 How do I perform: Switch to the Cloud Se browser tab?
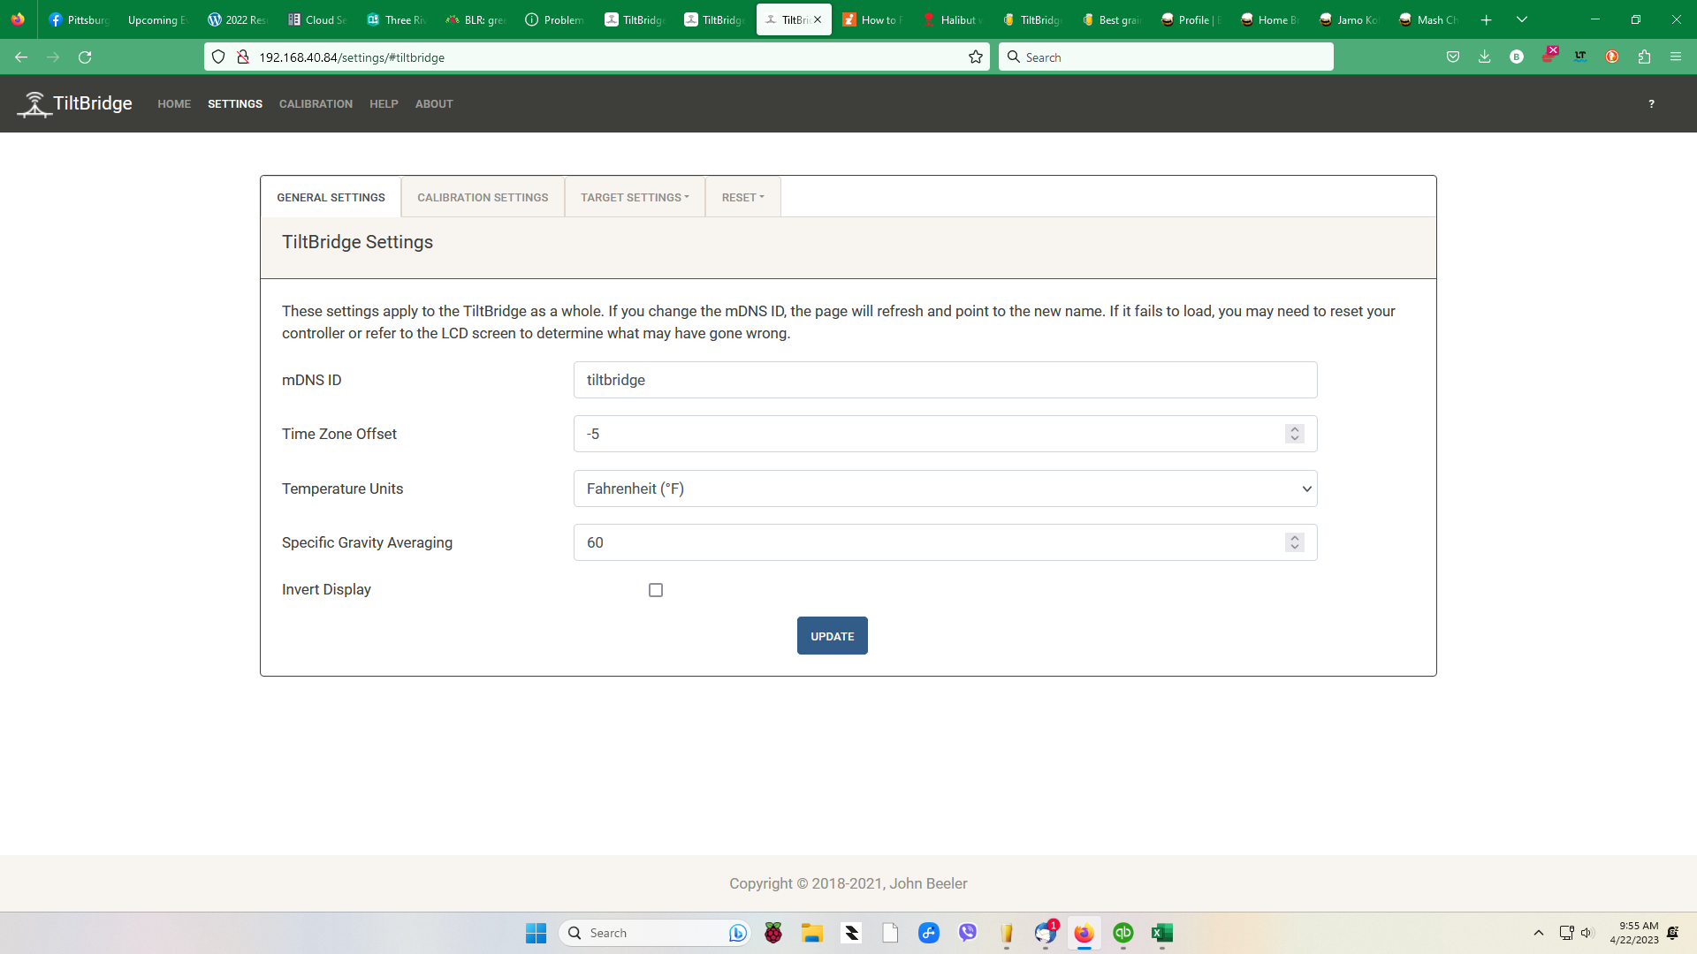317,19
